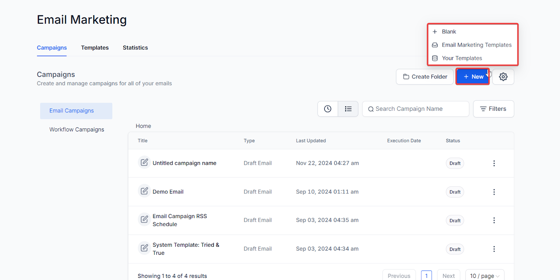
Task: Switch to the Statistics tab
Action: click(x=135, y=48)
